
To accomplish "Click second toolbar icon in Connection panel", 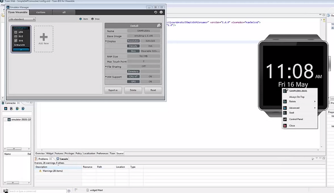I will (11, 109).
